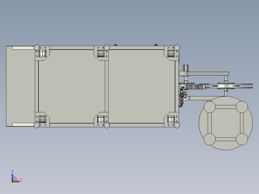Select the middle-left large panel of the frame

[72, 86]
